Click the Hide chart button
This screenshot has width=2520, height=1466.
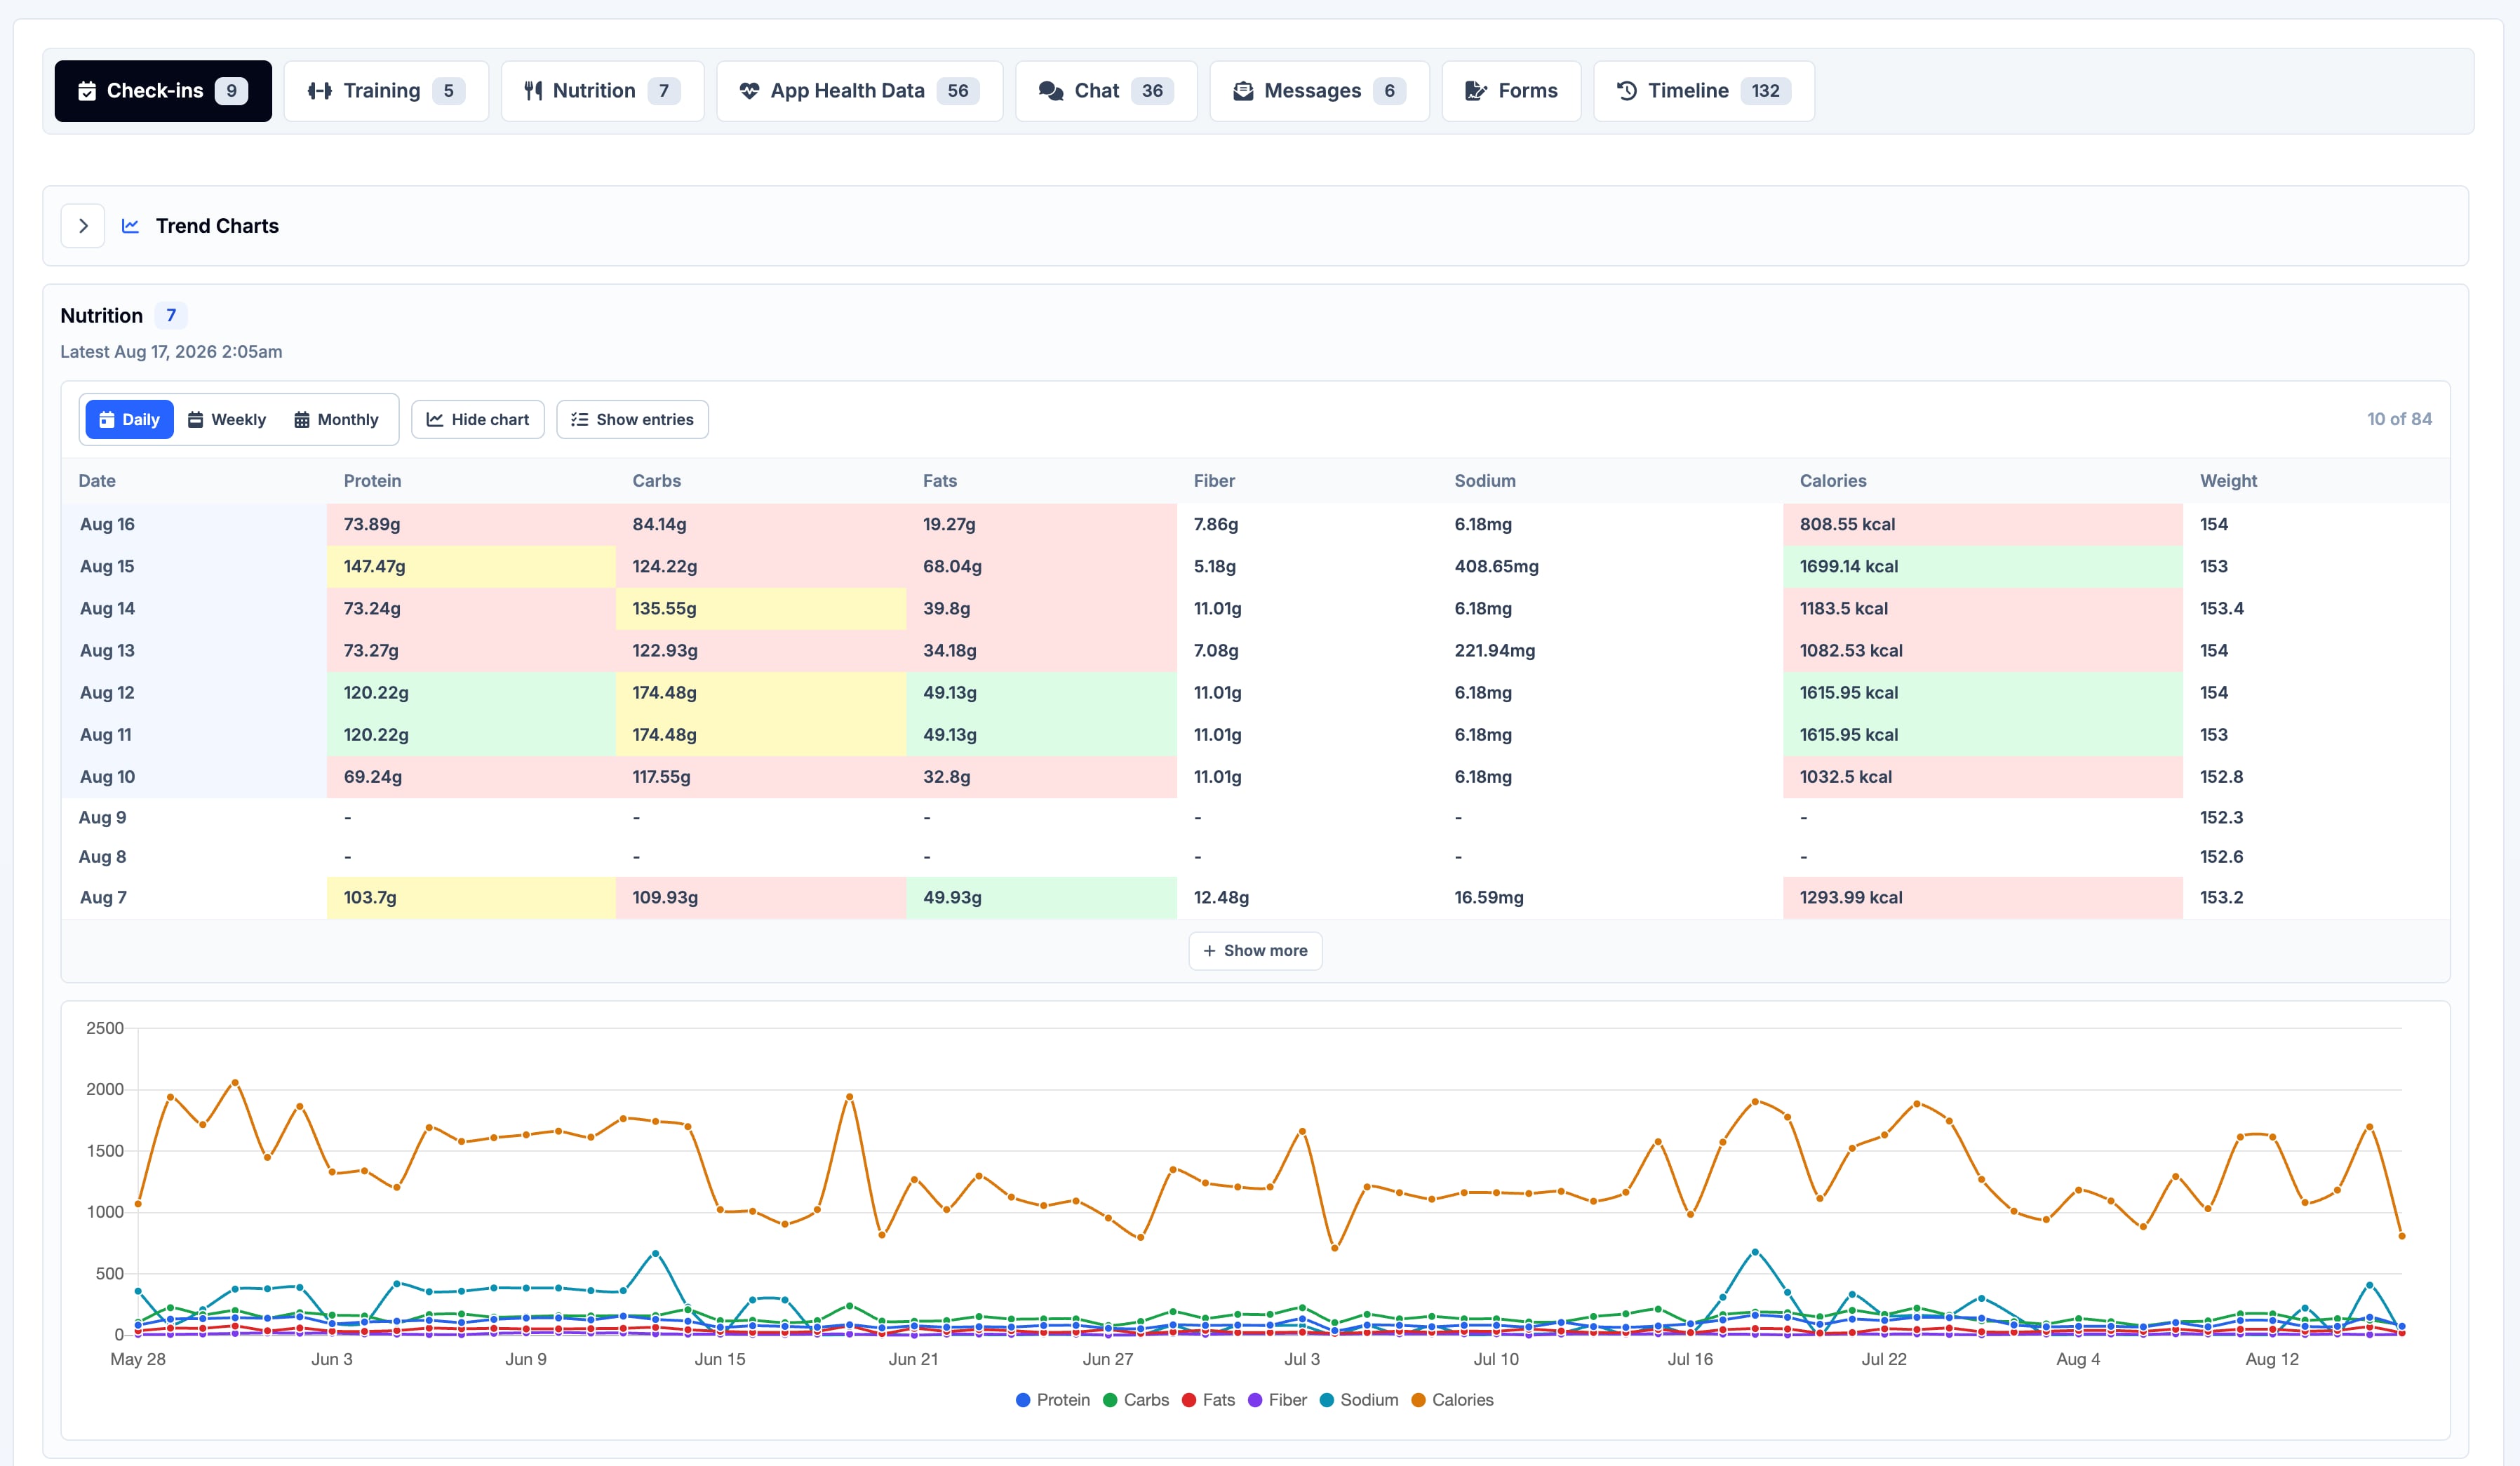pos(478,420)
